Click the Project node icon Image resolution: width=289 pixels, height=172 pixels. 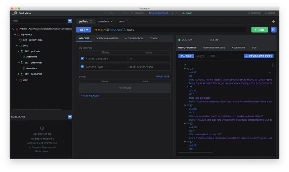(x=17, y=29)
